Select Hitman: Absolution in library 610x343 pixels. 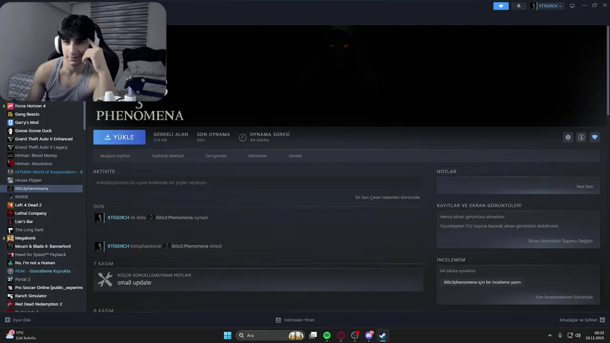pos(33,164)
